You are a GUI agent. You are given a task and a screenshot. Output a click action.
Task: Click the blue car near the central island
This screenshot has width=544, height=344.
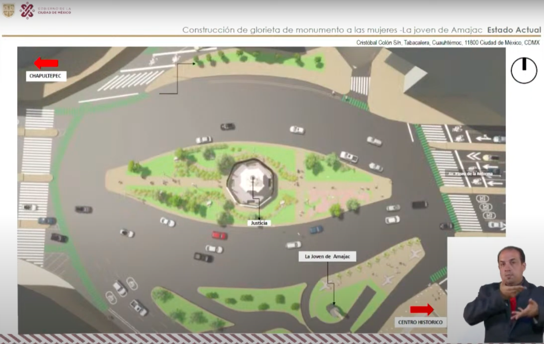pyautogui.click(x=316, y=229)
